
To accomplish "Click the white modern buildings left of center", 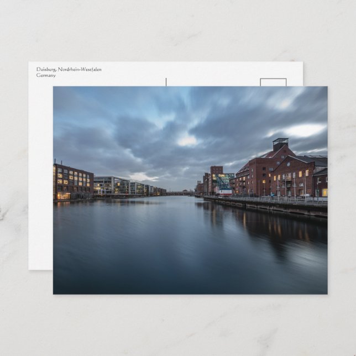I will tap(119, 186).
